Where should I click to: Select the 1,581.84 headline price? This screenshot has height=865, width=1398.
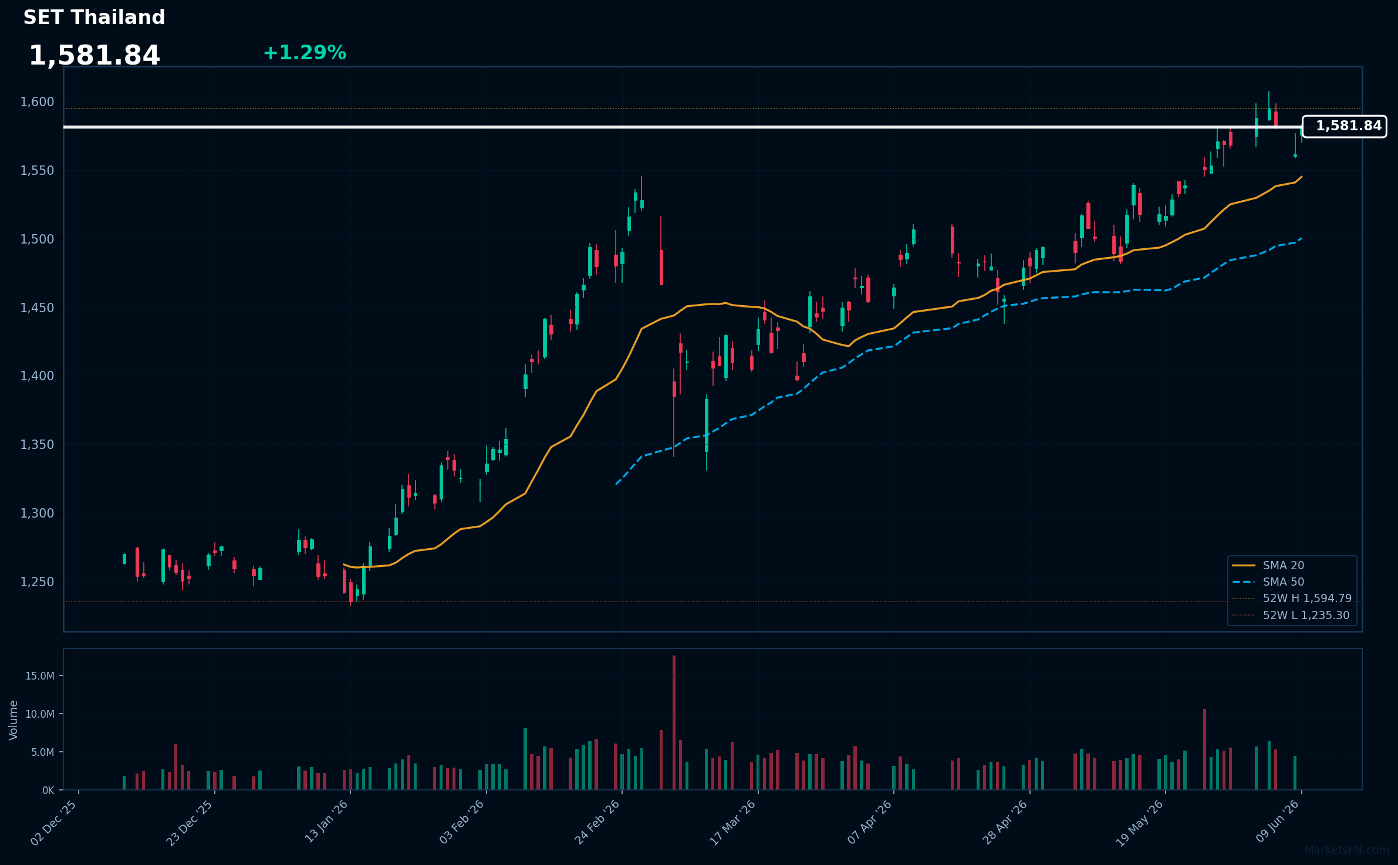point(94,56)
